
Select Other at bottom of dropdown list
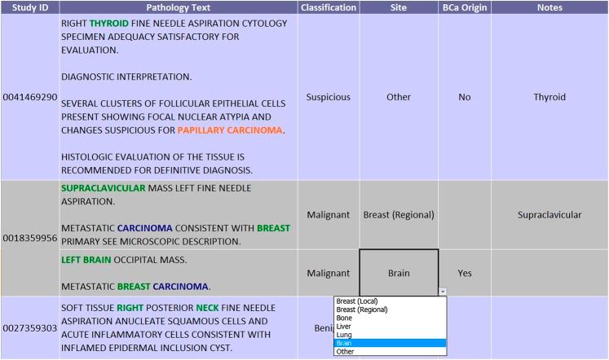pos(391,352)
